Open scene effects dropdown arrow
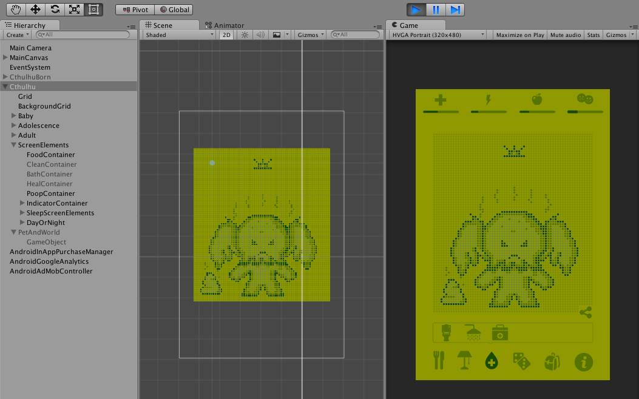Viewport: 639px width, 399px height. (x=287, y=35)
